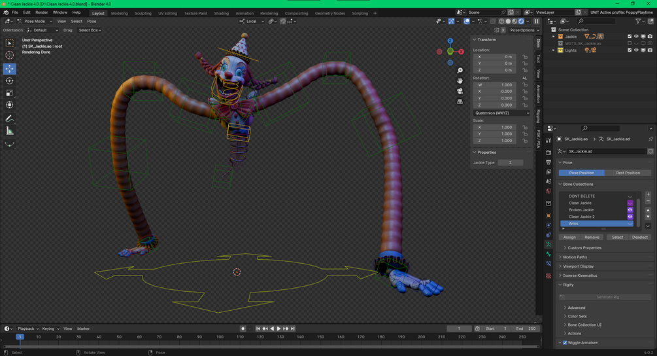This screenshot has width=657, height=356.
Task: Click the auto keying record button
Action: [243, 329]
